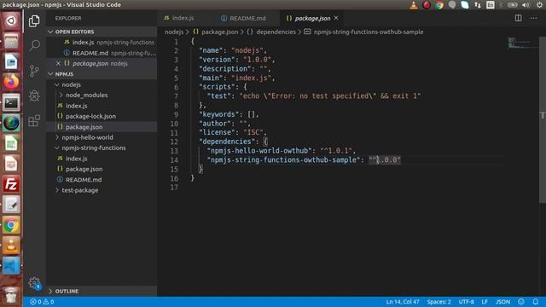Launch Firefox from the Ubuntu dock
546x307 pixels.
tap(11, 82)
